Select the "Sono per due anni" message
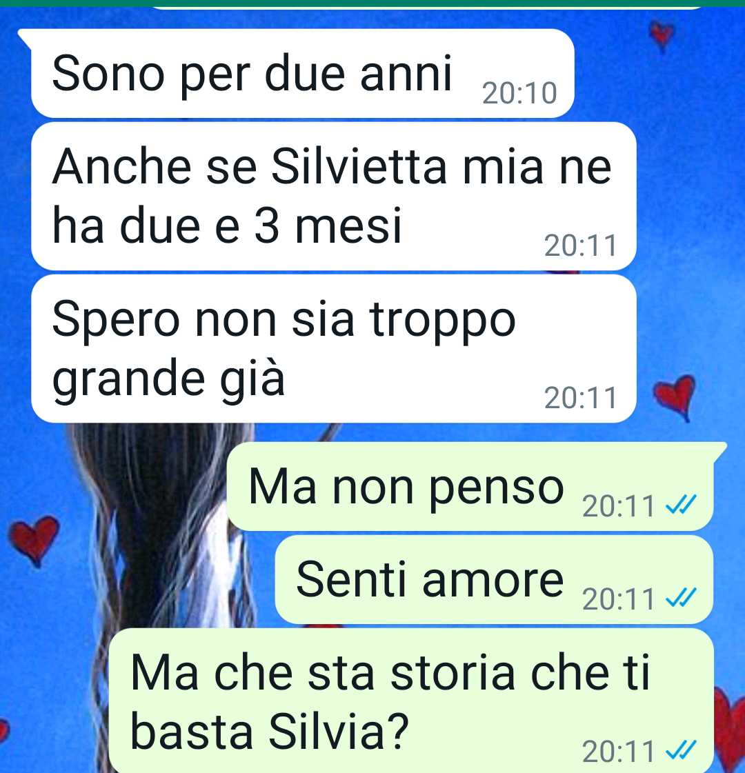 tap(303, 73)
